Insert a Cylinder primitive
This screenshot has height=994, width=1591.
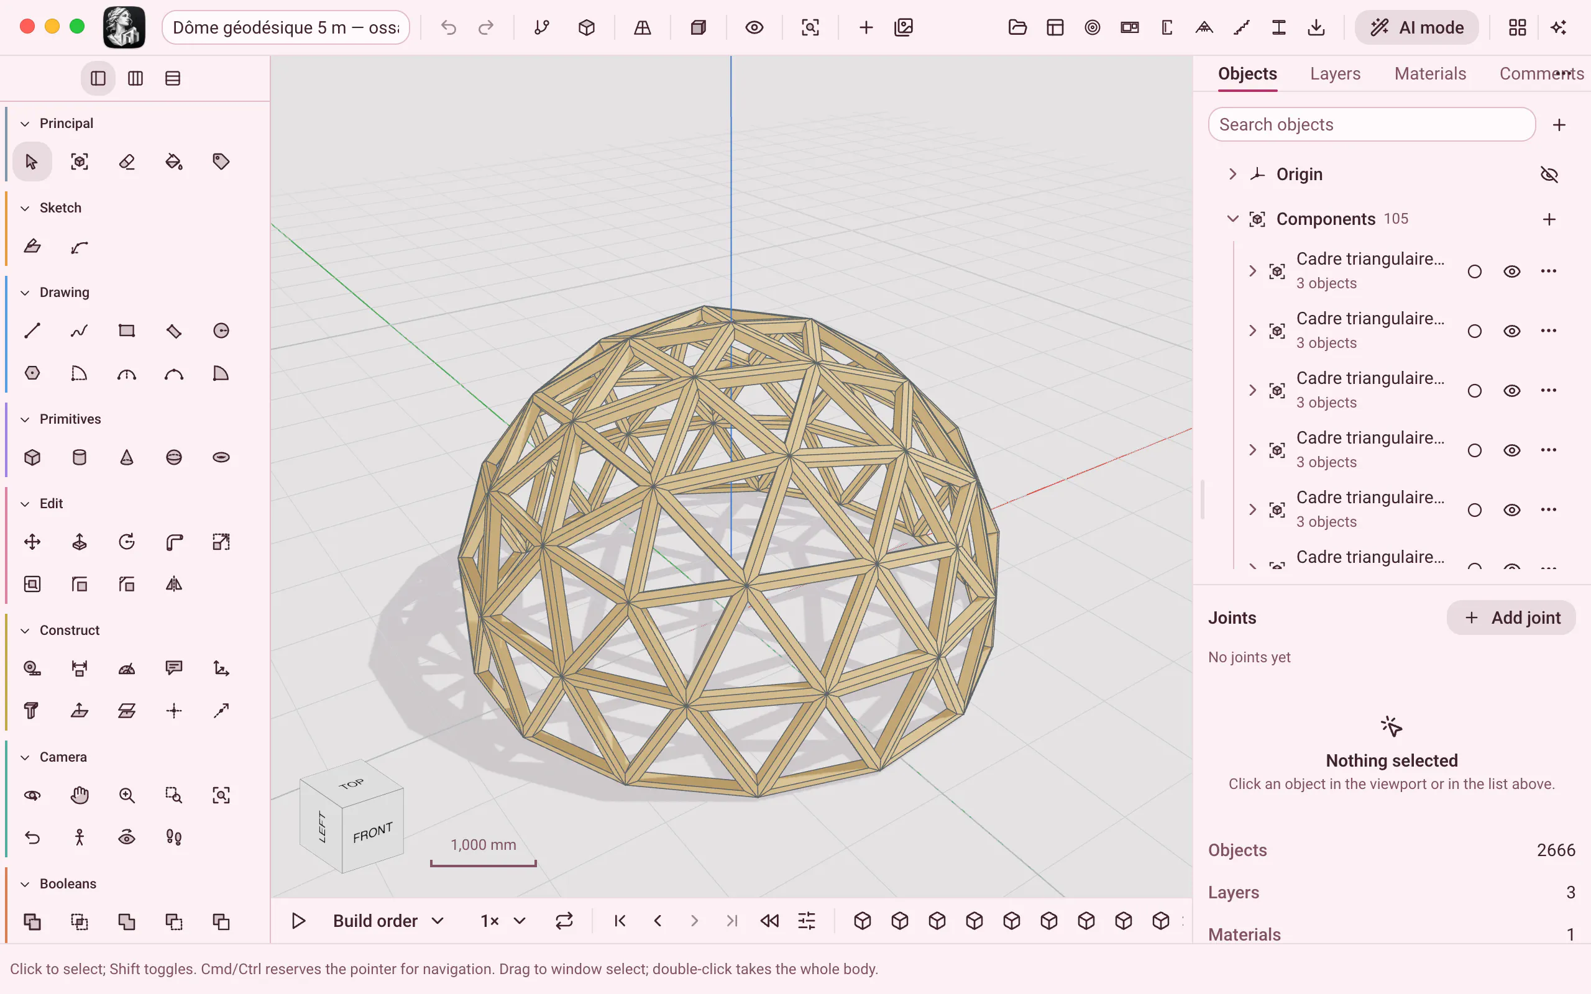[x=79, y=458]
